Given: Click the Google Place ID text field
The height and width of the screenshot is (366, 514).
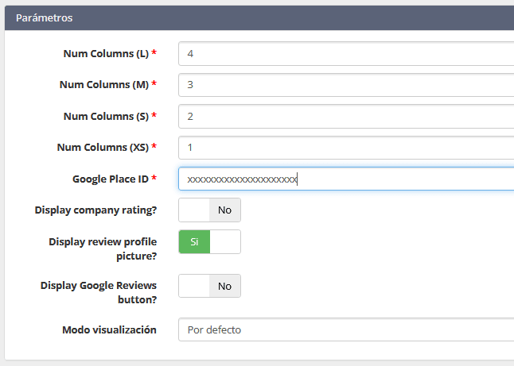Looking at the screenshot, I should coord(346,179).
